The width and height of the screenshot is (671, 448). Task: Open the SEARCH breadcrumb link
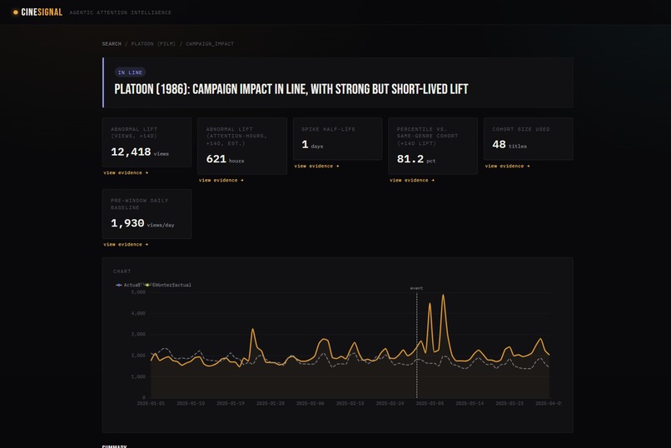click(x=112, y=43)
